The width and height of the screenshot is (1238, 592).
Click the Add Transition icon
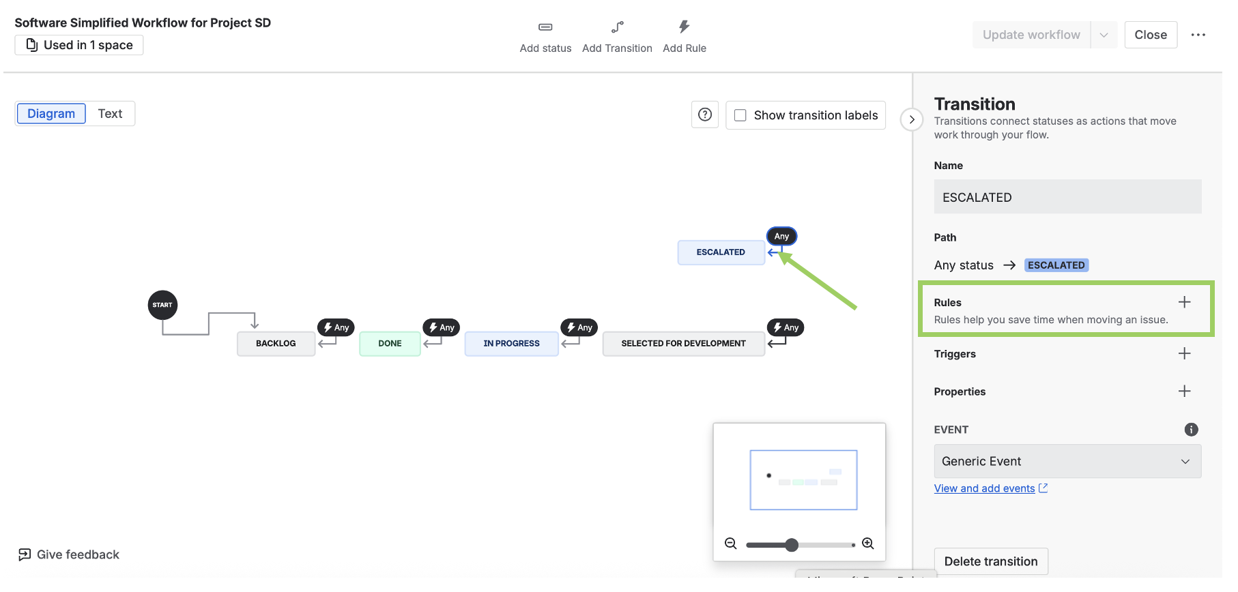pyautogui.click(x=617, y=27)
